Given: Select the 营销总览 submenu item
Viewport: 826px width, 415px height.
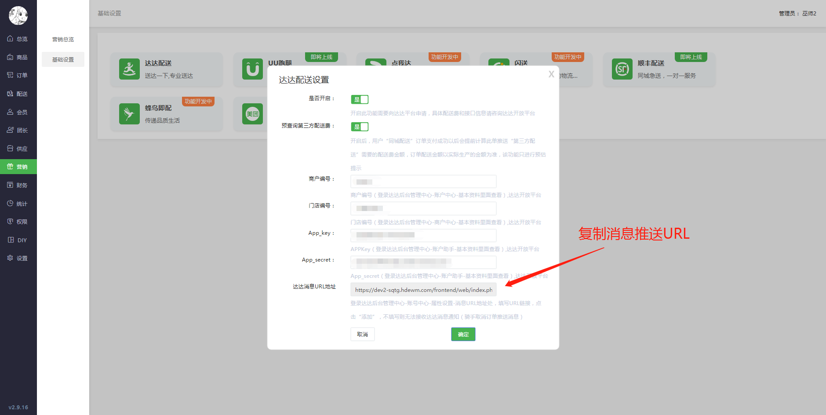Looking at the screenshot, I should point(63,39).
